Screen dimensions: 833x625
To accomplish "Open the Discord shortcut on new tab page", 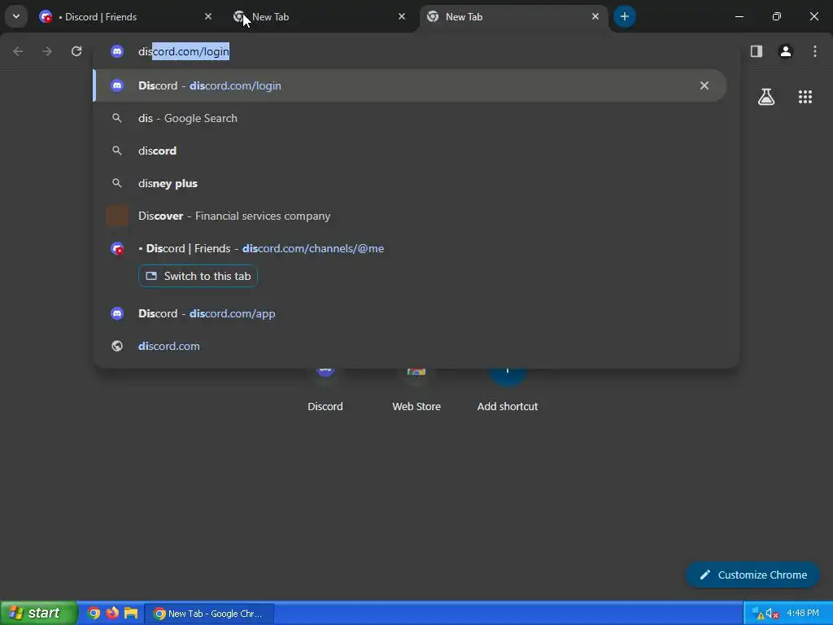I will (x=325, y=391).
